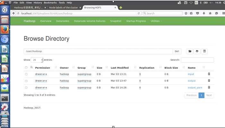Sort the table by Permission column
The width and height of the screenshot is (225, 128).
tap(42, 68)
